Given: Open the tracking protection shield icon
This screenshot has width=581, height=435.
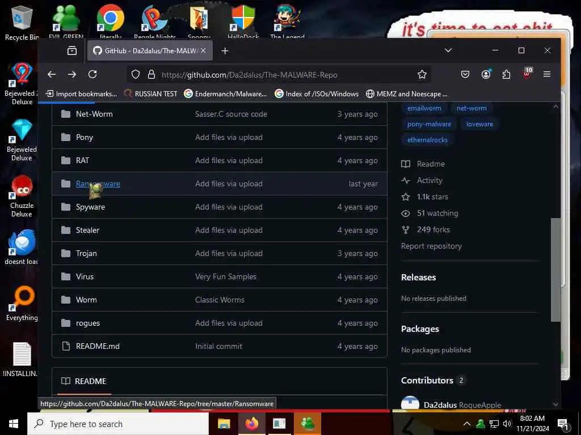Looking at the screenshot, I should tap(136, 75).
